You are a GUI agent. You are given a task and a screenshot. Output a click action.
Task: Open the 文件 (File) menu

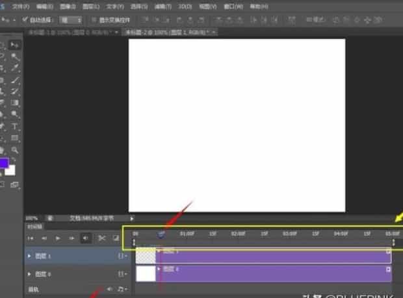point(21,6)
